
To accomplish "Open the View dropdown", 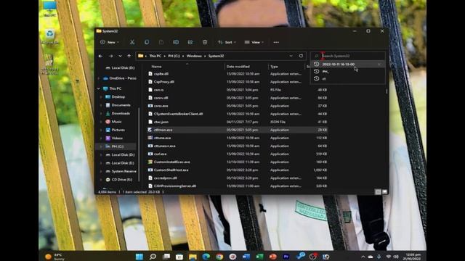I will pyautogui.click(x=254, y=42).
